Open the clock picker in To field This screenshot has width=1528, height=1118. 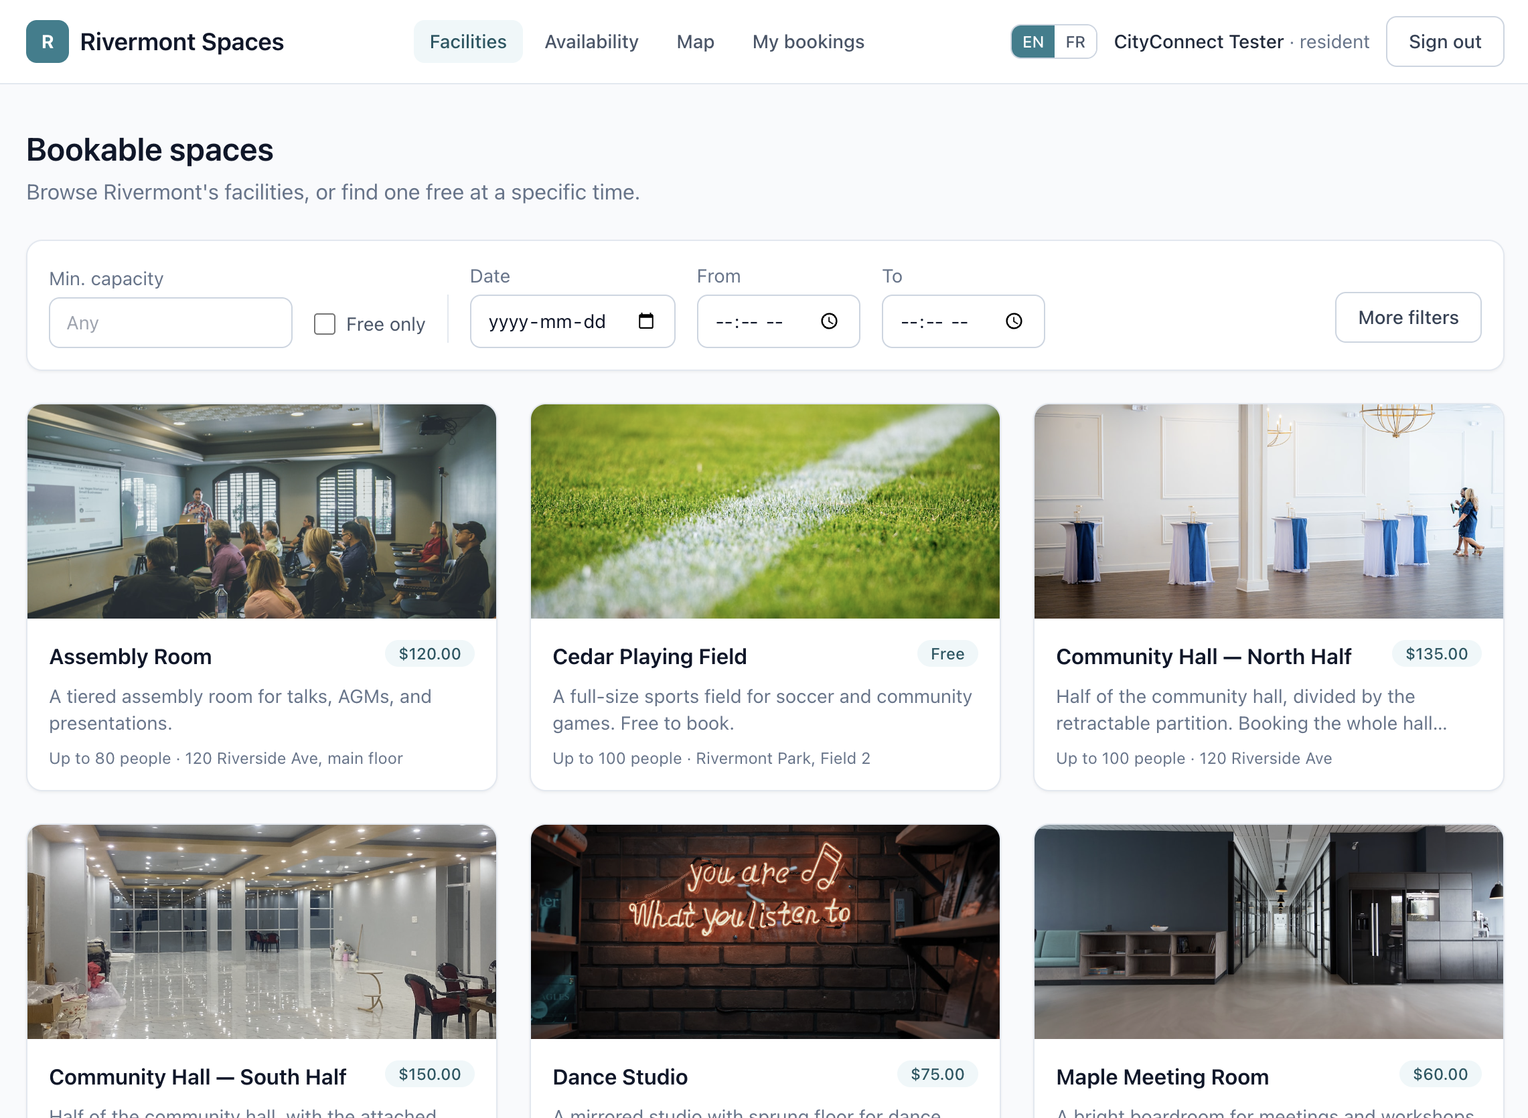coord(1013,321)
